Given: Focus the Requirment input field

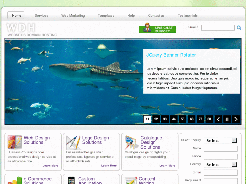Looking at the screenshot, I should [221, 181].
